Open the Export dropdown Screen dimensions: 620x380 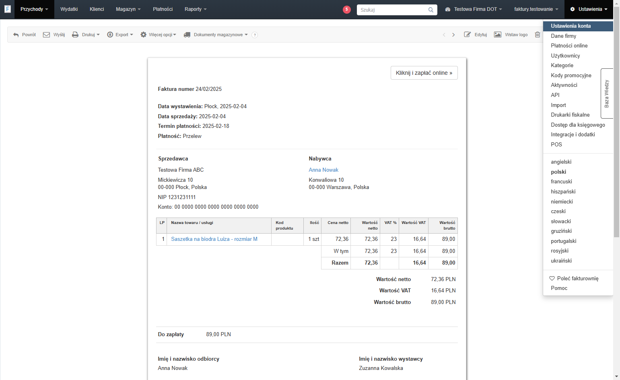120,35
